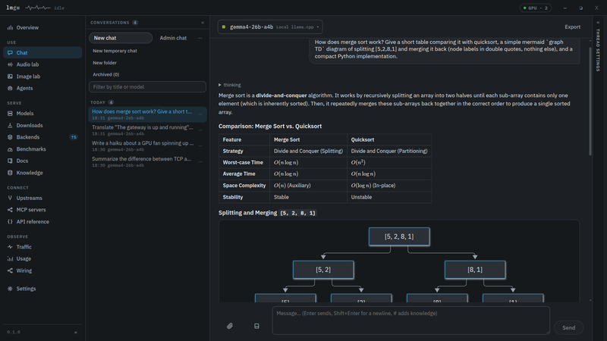Open Backends page

point(42,137)
